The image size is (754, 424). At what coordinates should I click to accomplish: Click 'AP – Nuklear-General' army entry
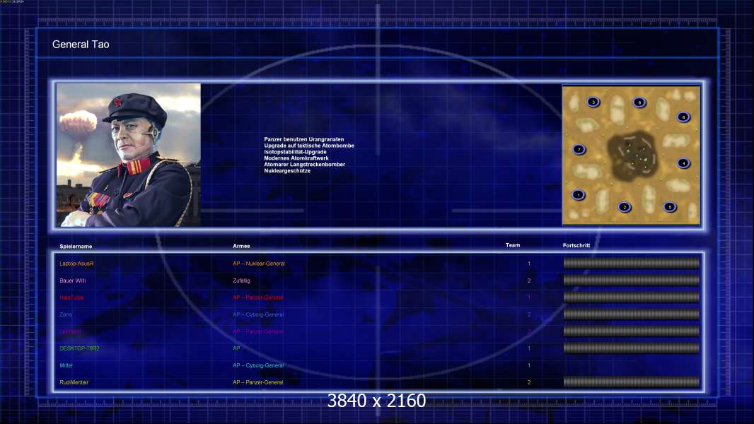point(259,264)
